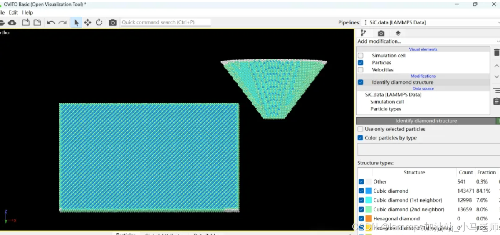Select SiC.data [LAMMPS Data] in data source
The width and height of the screenshot is (500, 235).
pyautogui.click(x=393, y=95)
